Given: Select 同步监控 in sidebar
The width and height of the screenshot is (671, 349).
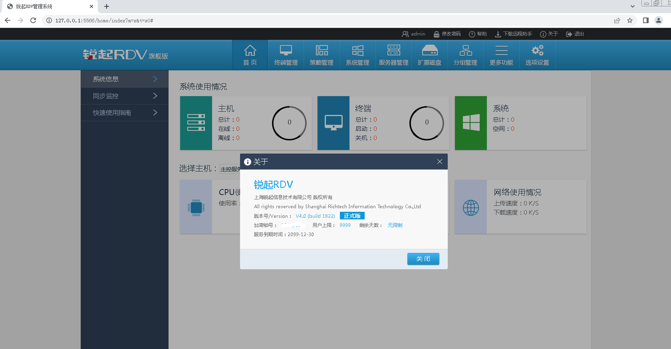Looking at the screenshot, I should [x=125, y=96].
